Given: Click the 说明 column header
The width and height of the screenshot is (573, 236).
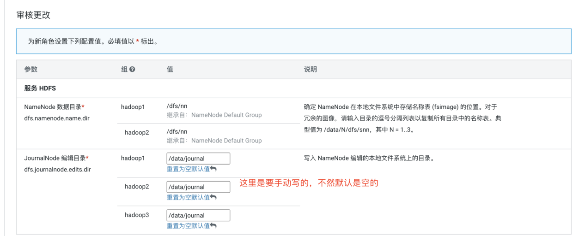Looking at the screenshot, I should tap(311, 69).
